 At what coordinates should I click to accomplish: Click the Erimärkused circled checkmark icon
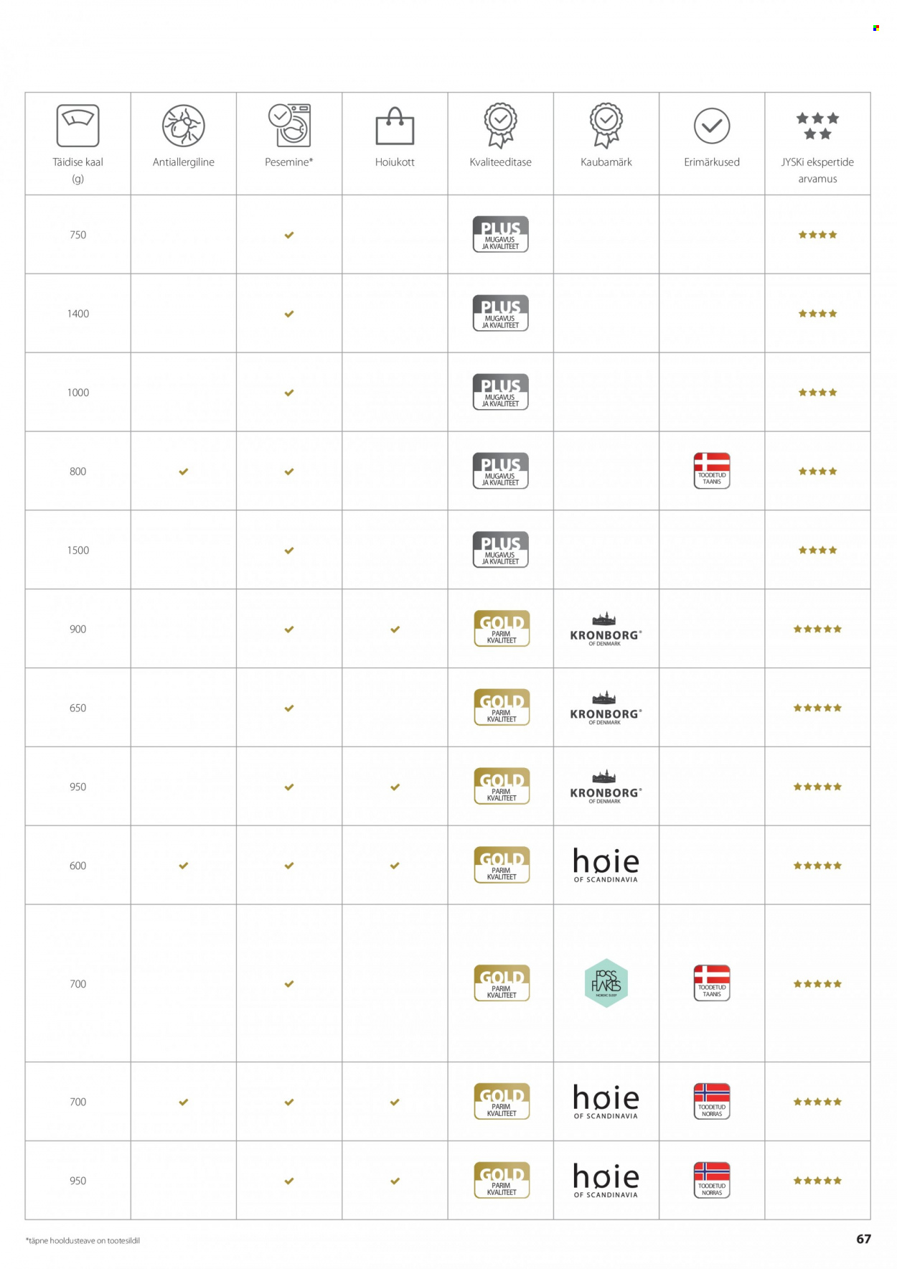coord(712,126)
